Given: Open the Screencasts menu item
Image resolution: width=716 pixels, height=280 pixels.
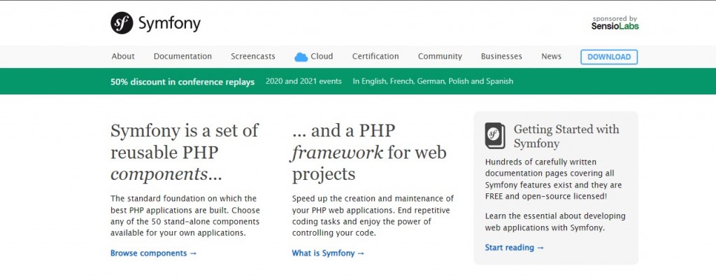Looking at the screenshot, I should click(x=253, y=56).
